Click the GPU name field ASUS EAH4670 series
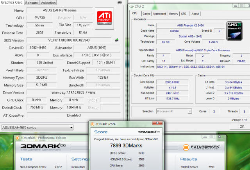 (x=60, y=11)
